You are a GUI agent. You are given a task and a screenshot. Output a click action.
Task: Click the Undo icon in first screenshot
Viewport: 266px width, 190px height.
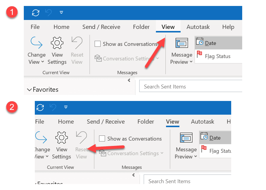coord(48,13)
